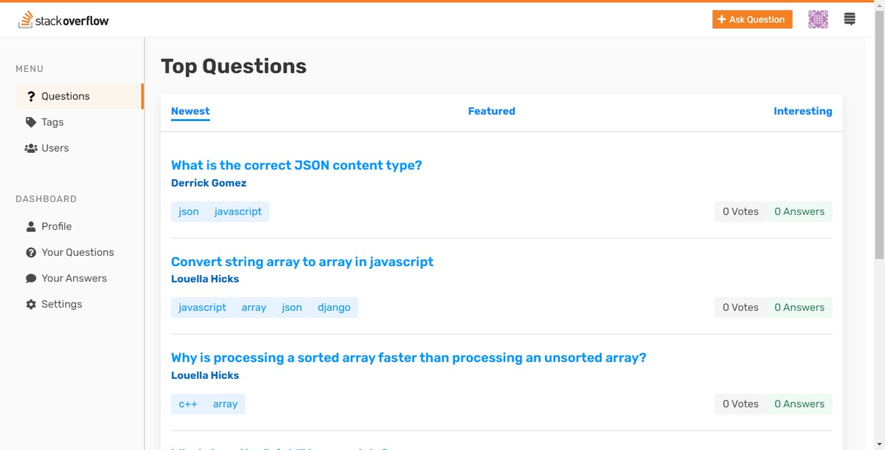Click the speech bubble icon in the top bar
Screen dimensions: 885x450
[x=849, y=19]
